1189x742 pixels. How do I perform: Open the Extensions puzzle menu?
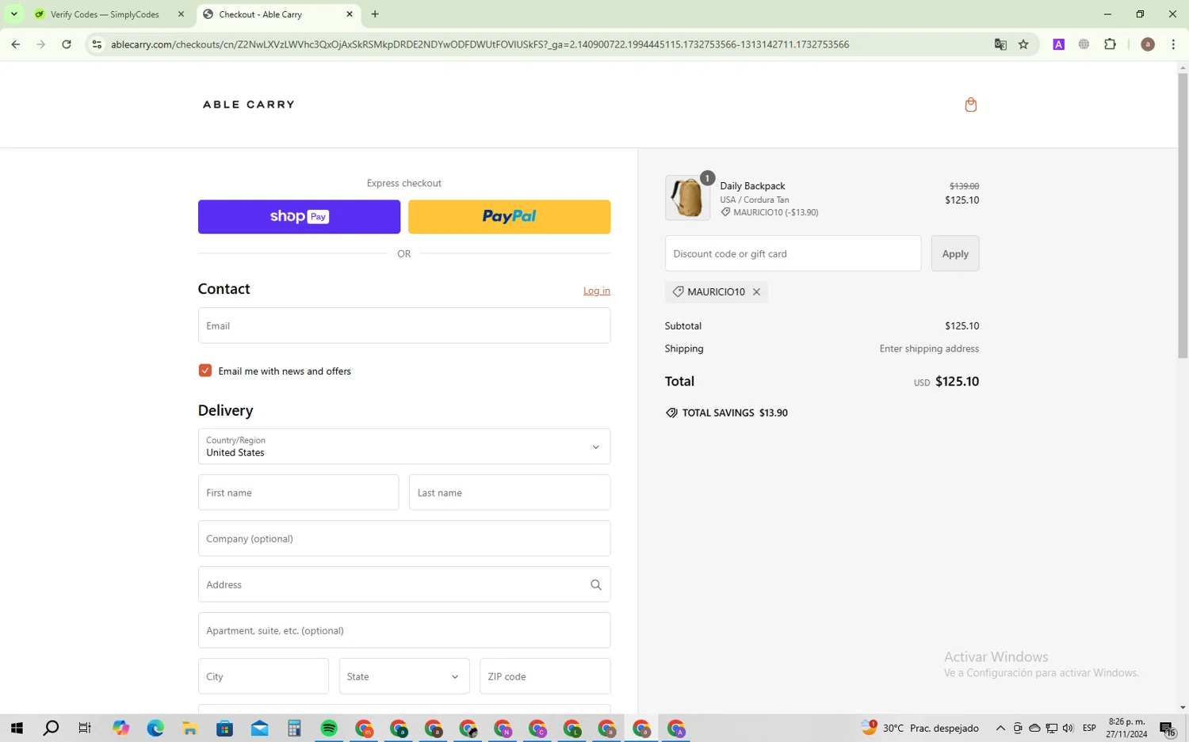tap(1110, 44)
